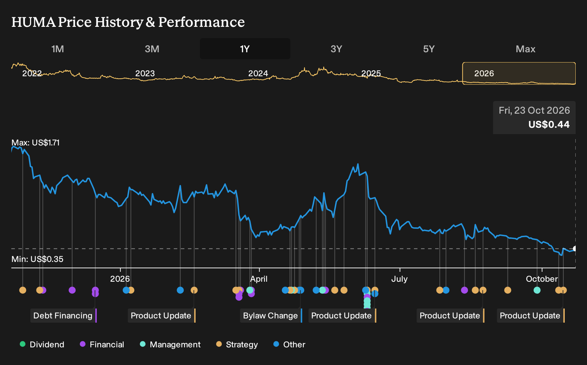Click the blue Other dot right after July
The width and height of the screenshot is (587, 365).
click(x=446, y=290)
